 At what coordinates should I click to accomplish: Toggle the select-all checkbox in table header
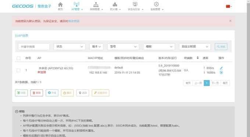tap(19, 58)
